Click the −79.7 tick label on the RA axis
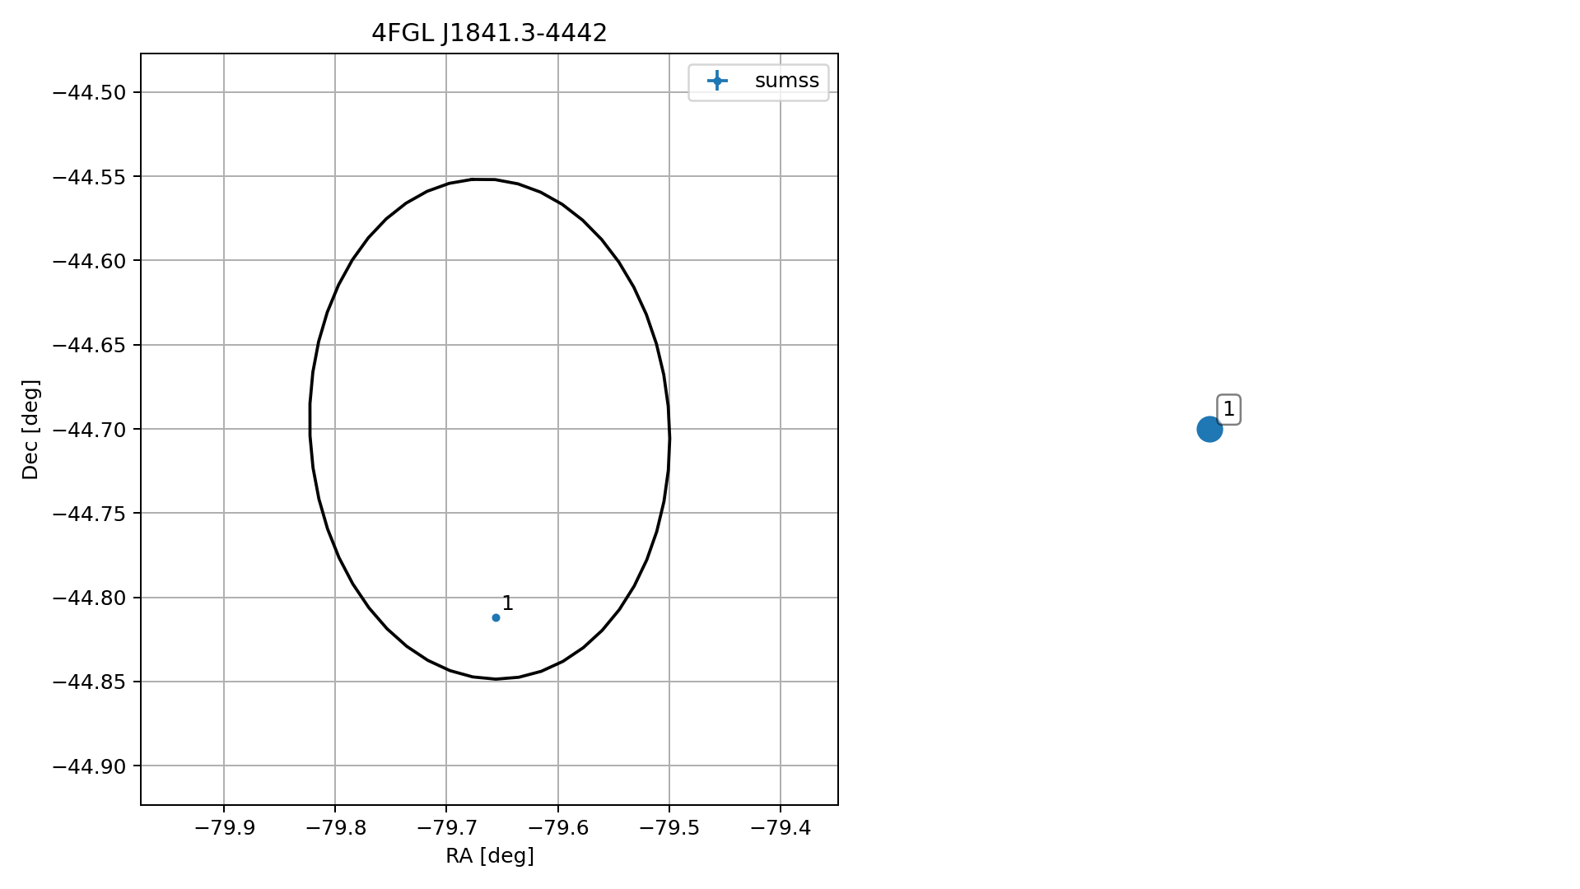 point(446,828)
